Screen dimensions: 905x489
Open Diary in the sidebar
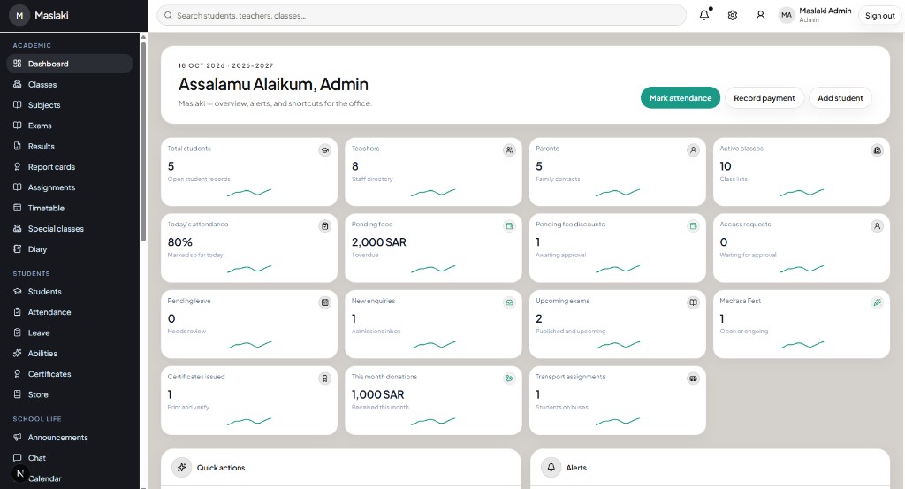coord(70,249)
